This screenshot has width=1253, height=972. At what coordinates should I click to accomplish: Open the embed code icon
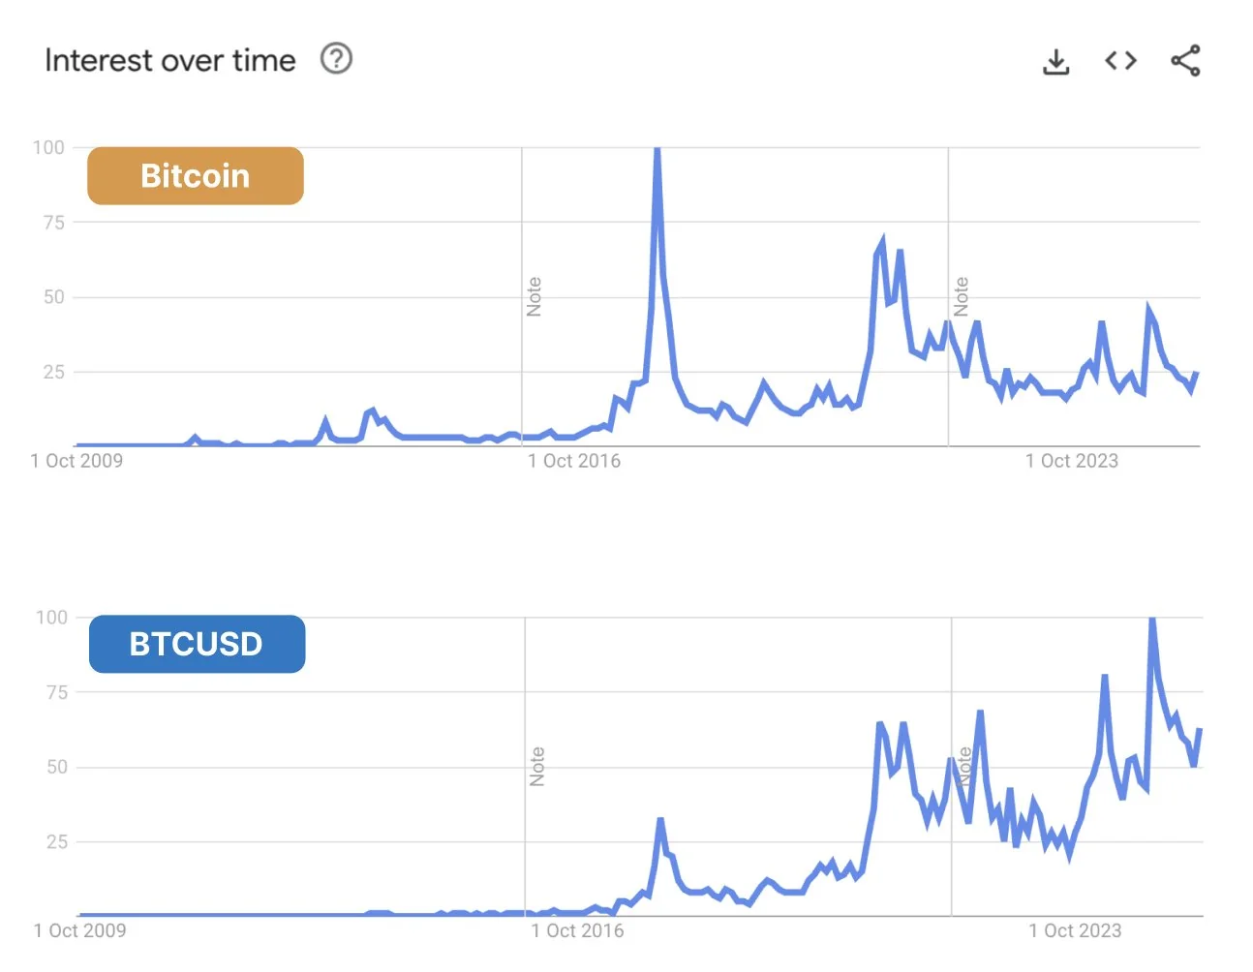click(x=1120, y=61)
